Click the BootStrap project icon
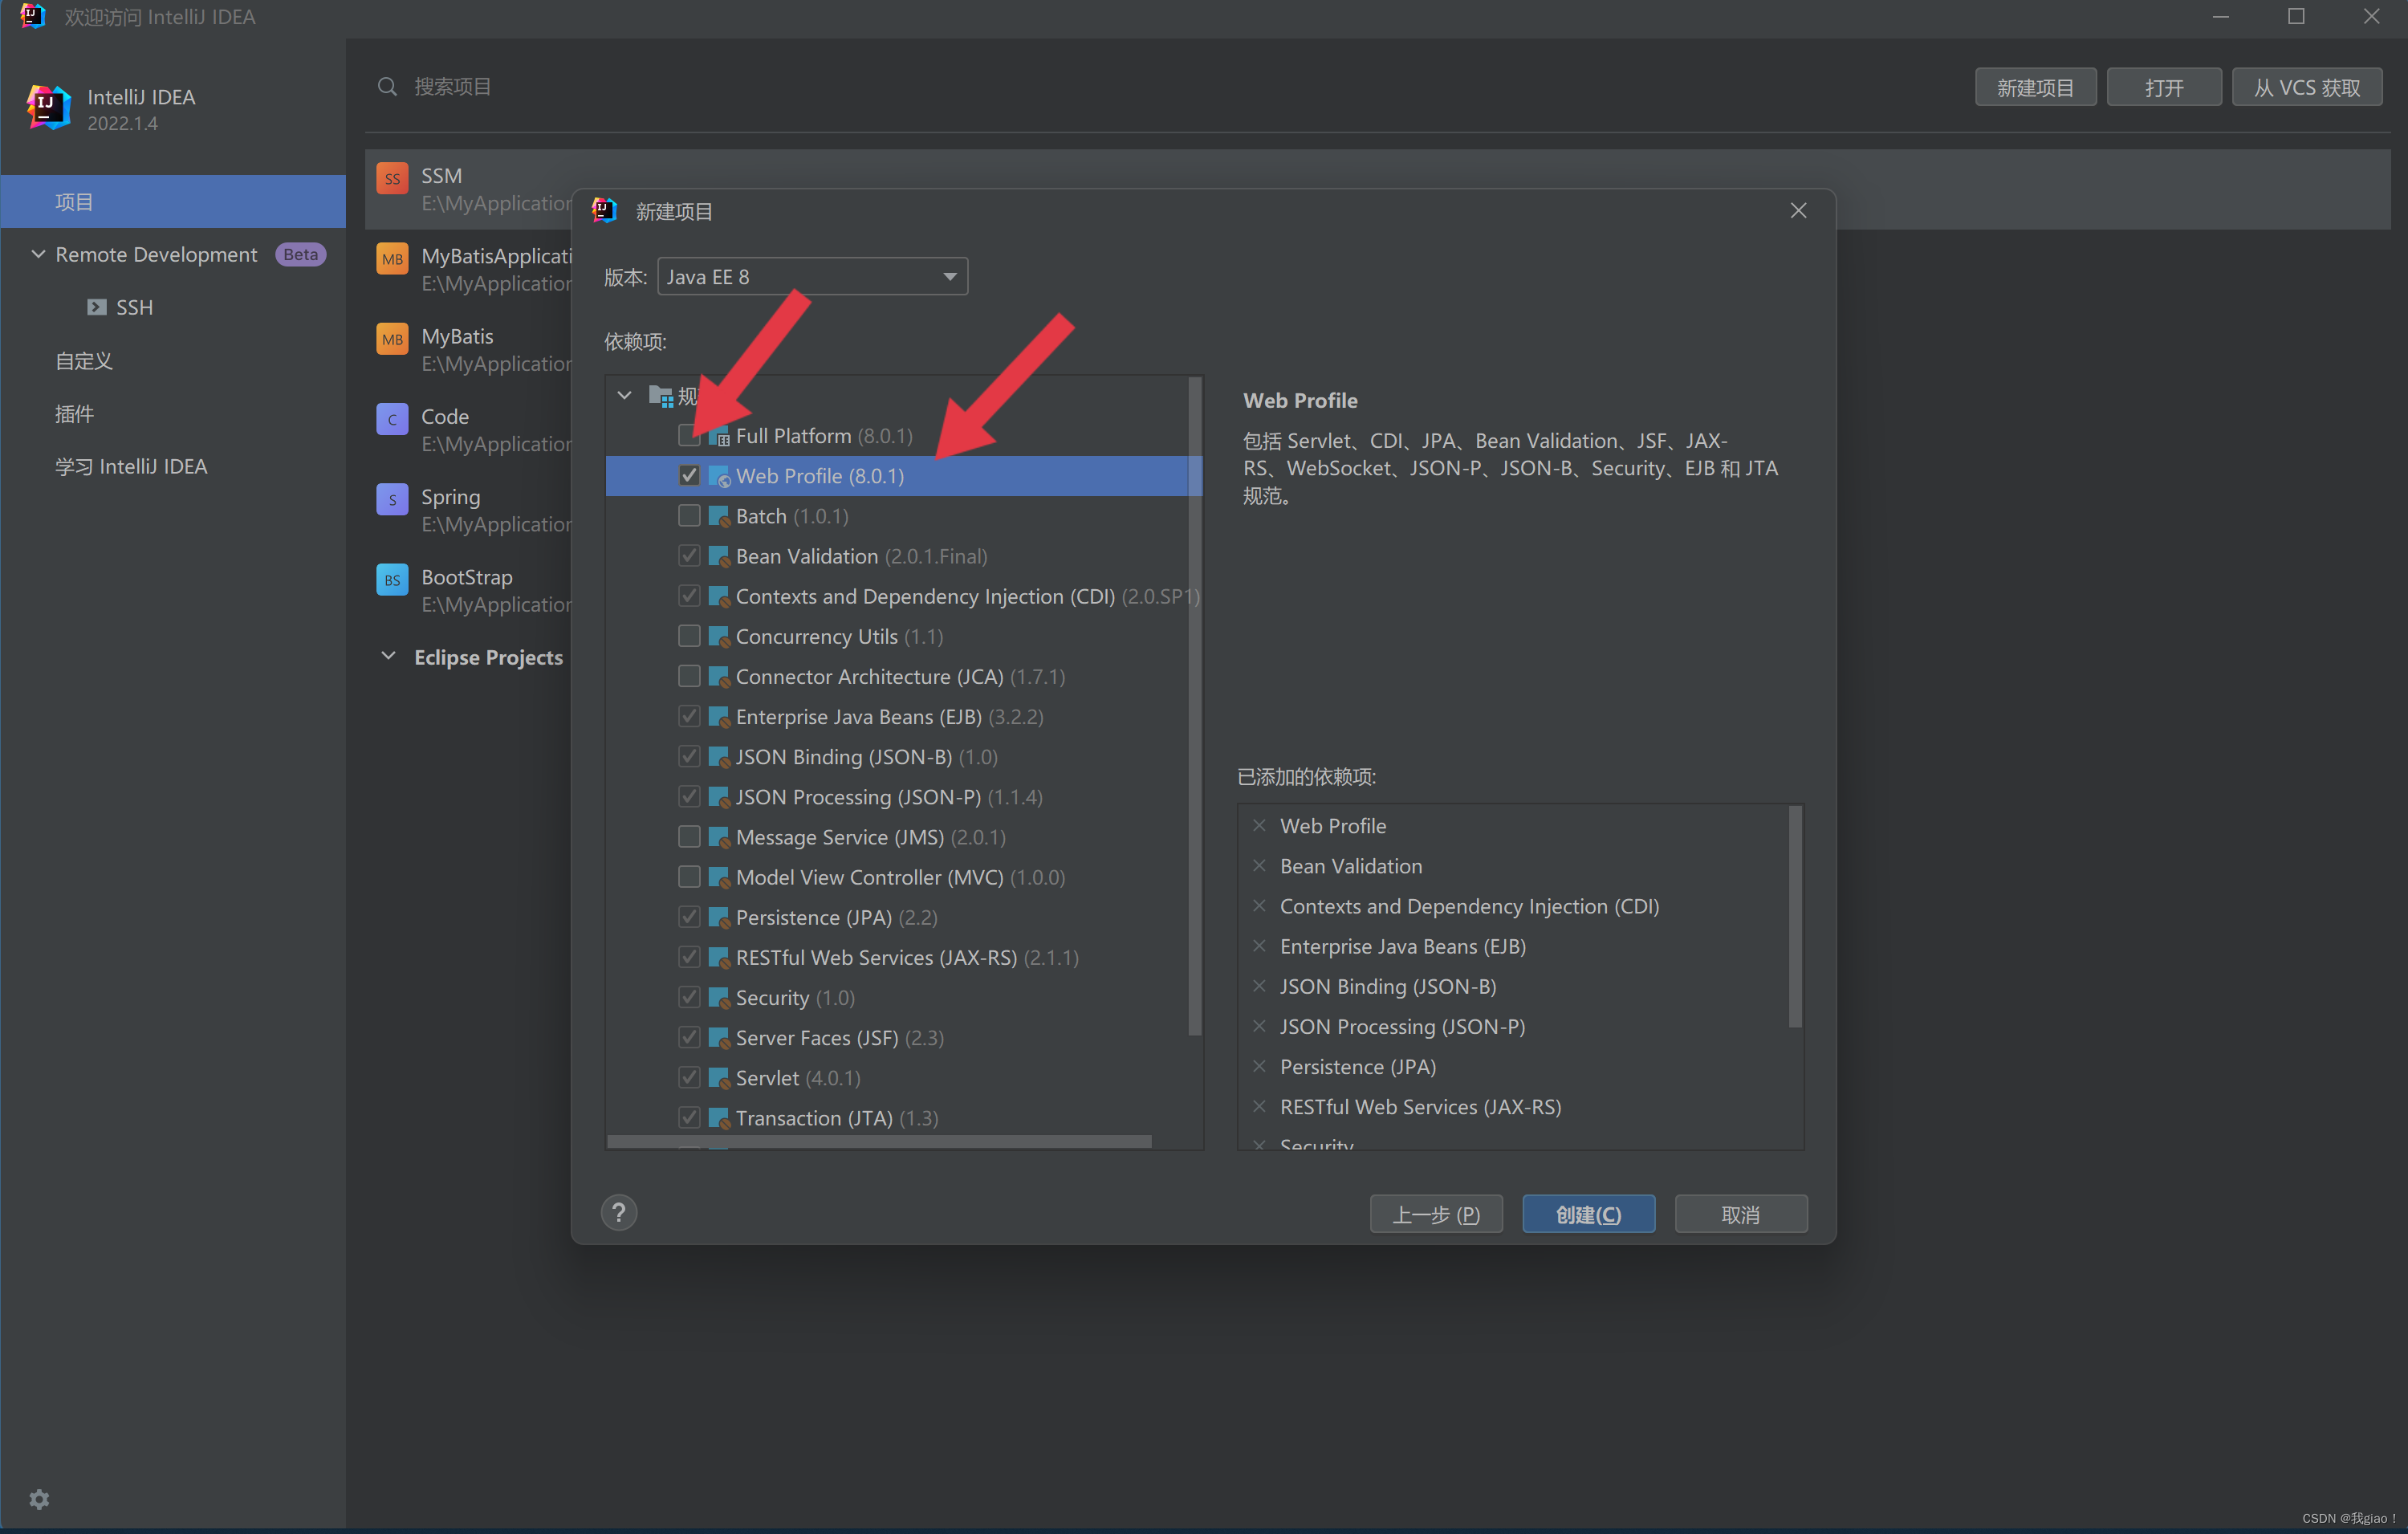The image size is (2408, 1534). (392, 580)
